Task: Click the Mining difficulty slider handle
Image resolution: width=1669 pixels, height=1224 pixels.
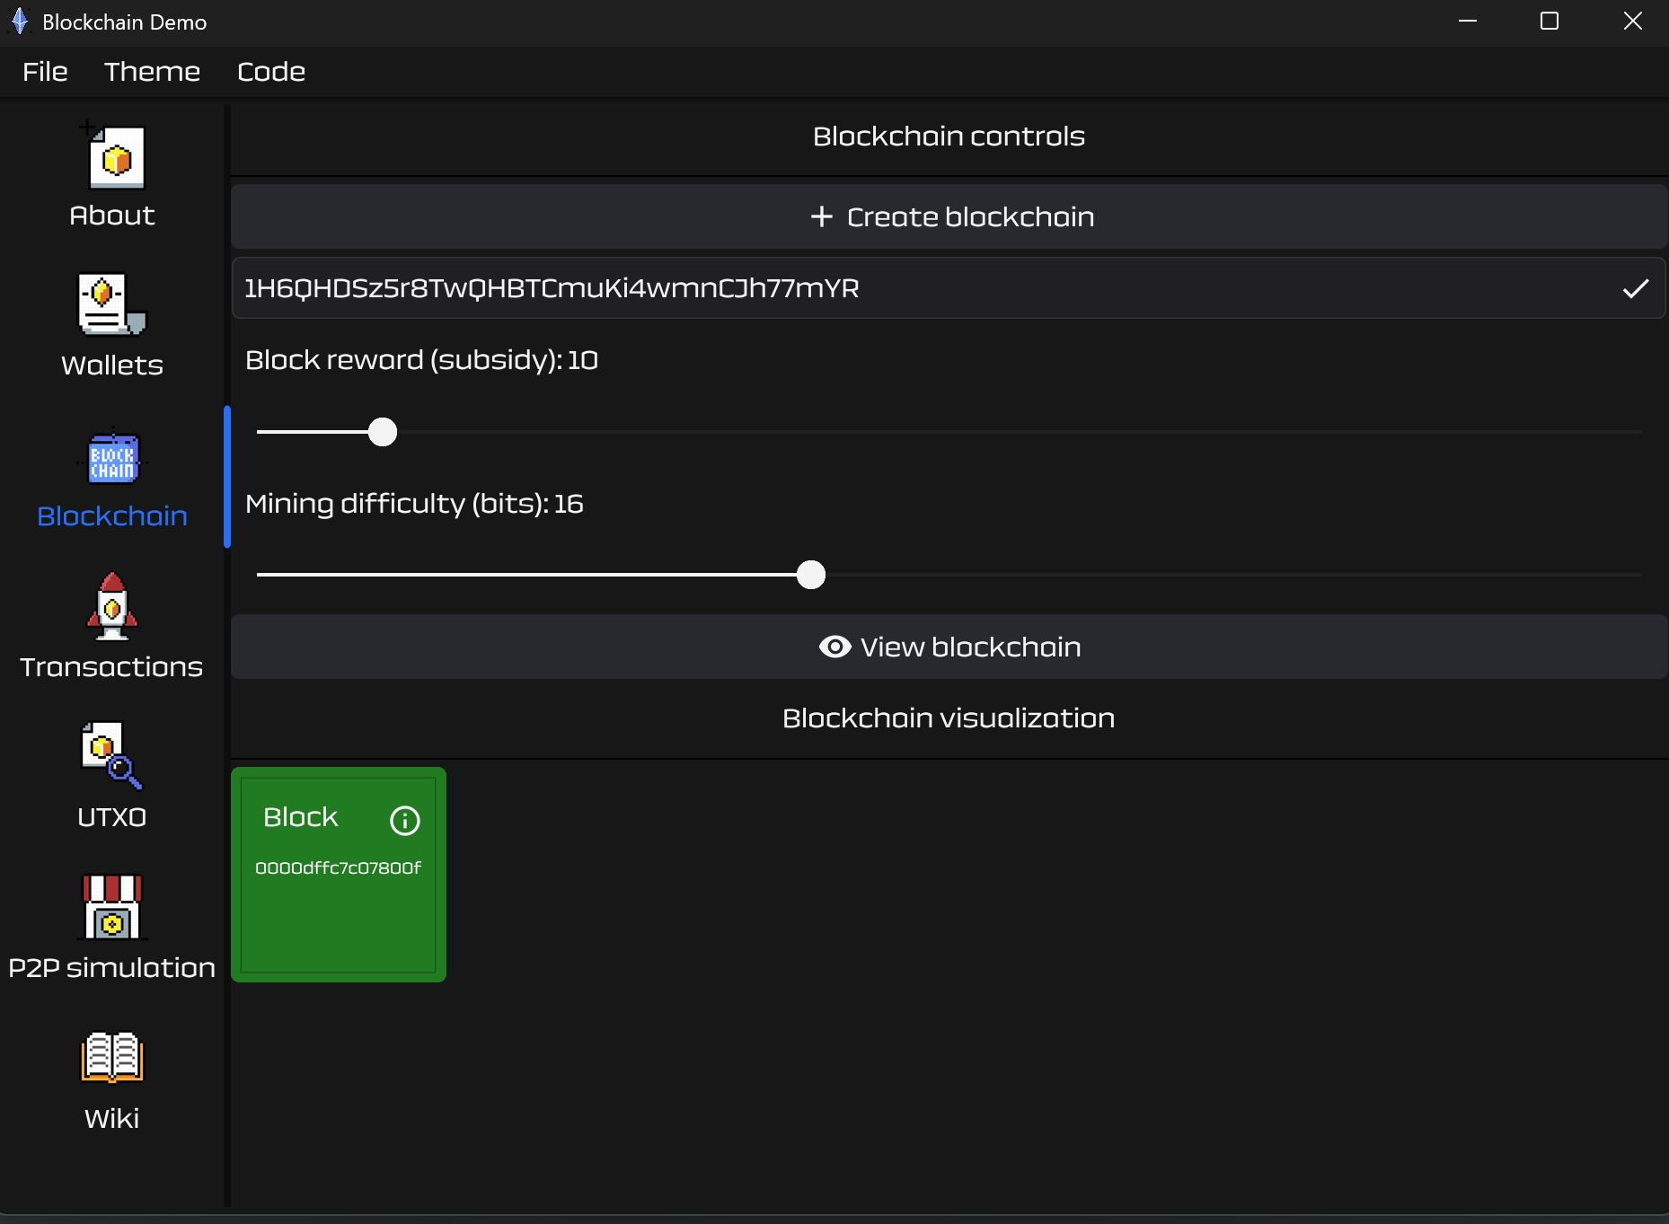Action: coord(811,575)
